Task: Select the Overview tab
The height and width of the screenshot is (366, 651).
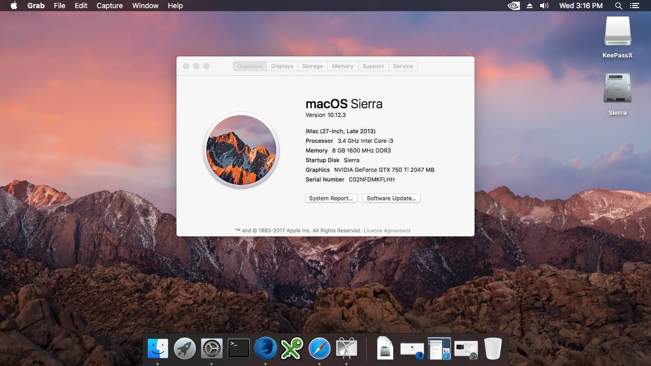Action: [x=250, y=66]
